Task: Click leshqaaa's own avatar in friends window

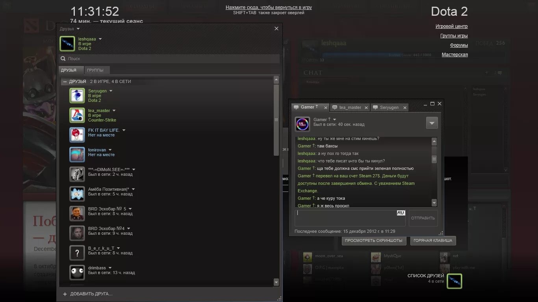Action: click(x=67, y=44)
